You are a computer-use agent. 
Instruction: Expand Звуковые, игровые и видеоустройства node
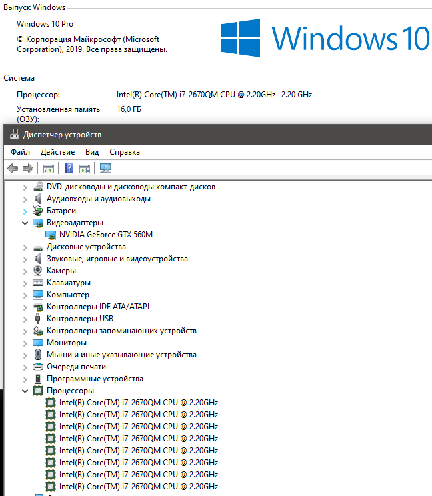click(25, 259)
